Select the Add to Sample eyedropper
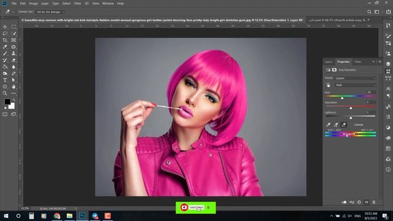 pos(336,125)
